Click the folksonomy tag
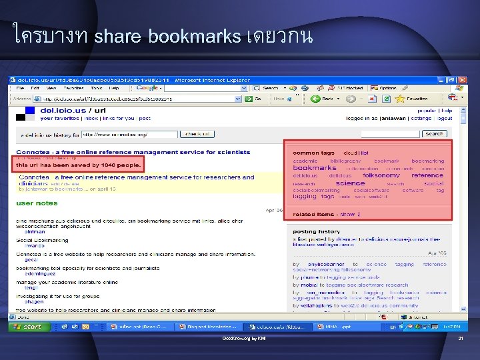The width and height of the screenshot is (480, 360). tap(381, 175)
